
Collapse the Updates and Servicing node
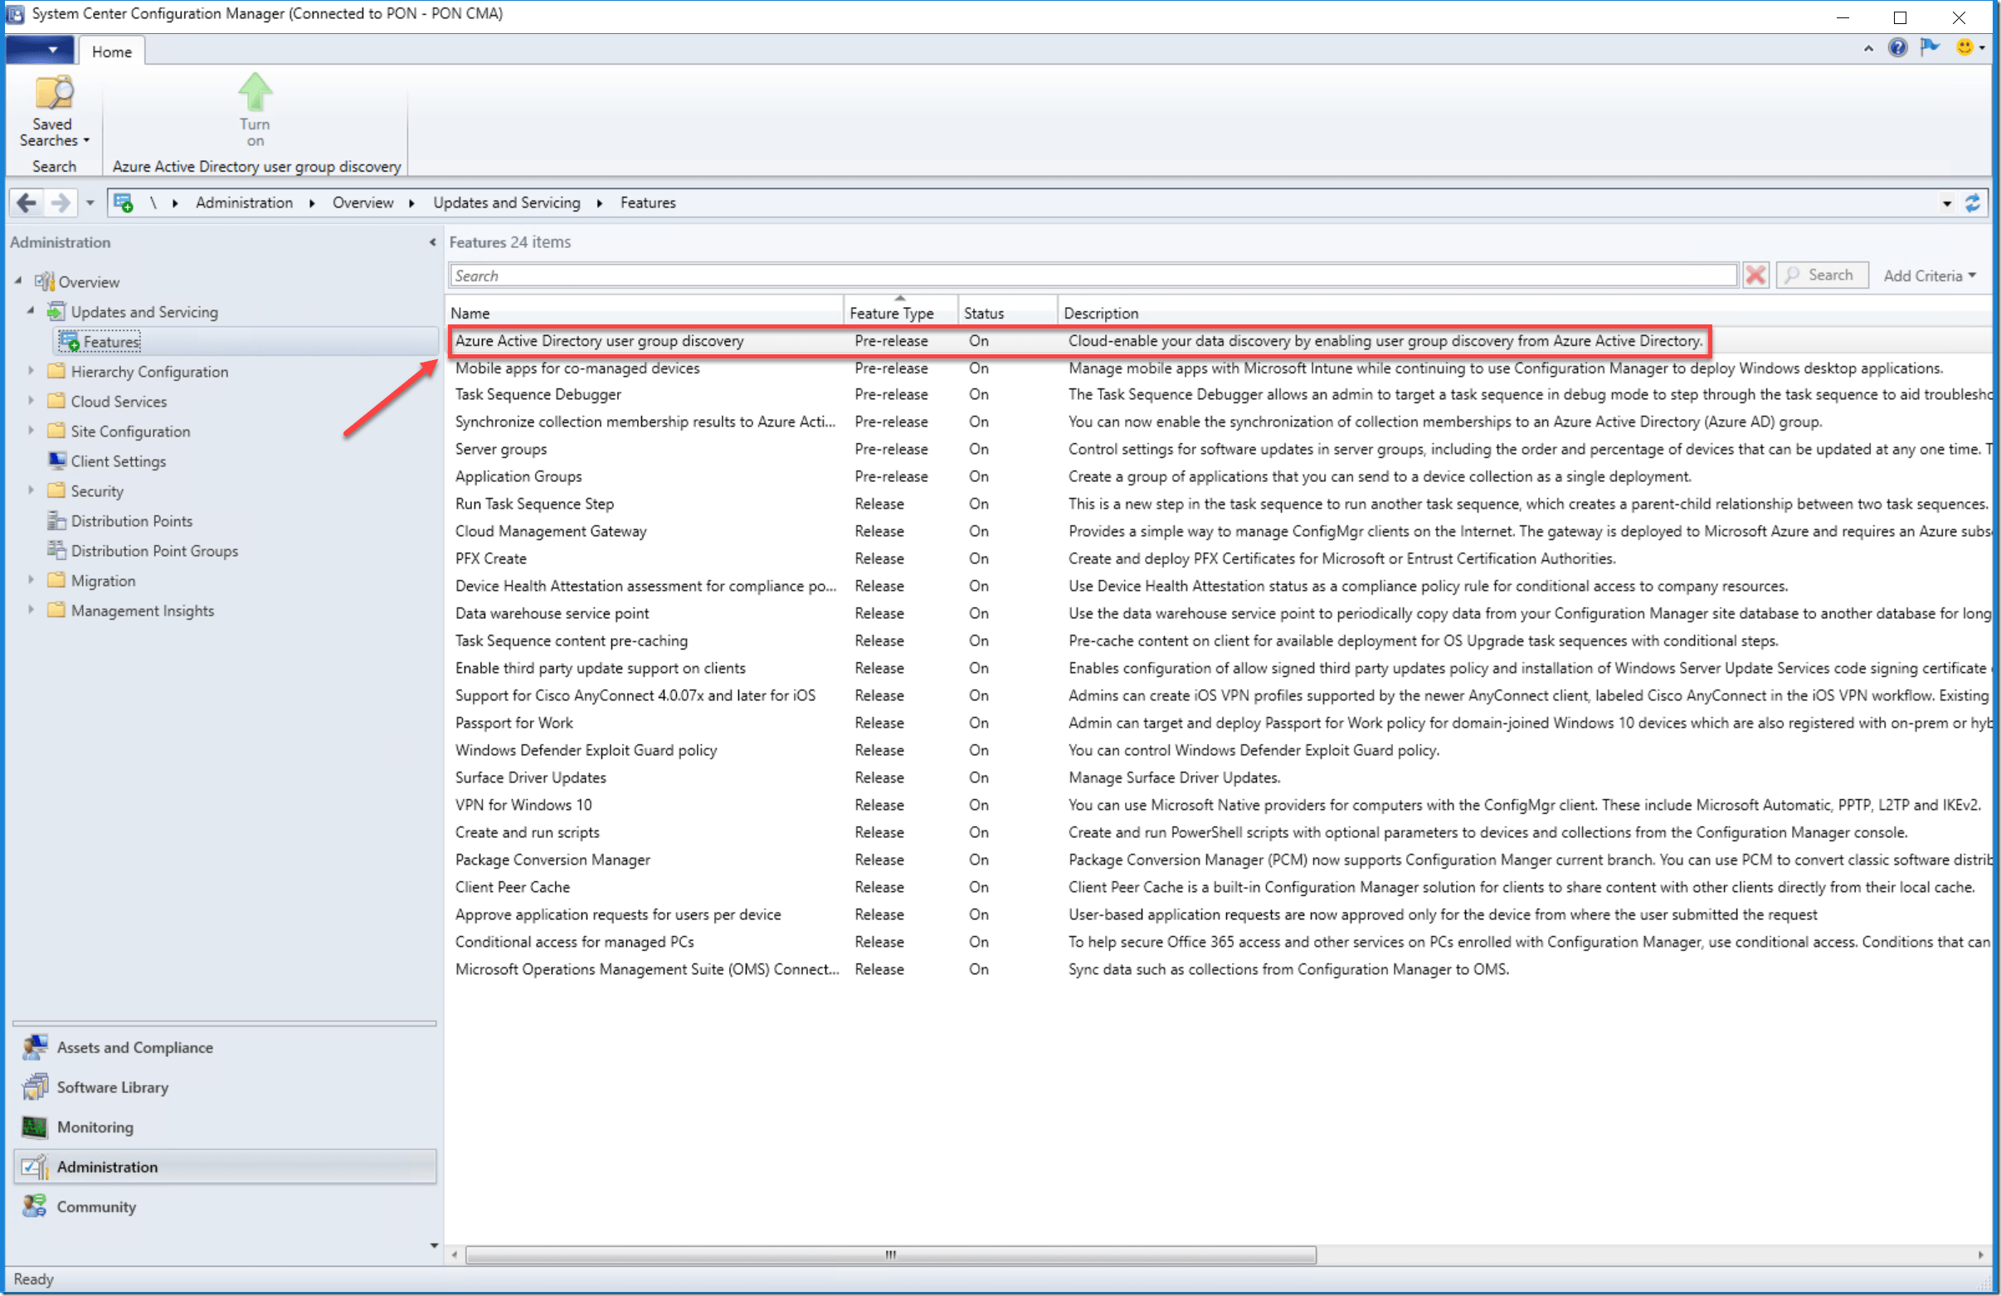(31, 311)
